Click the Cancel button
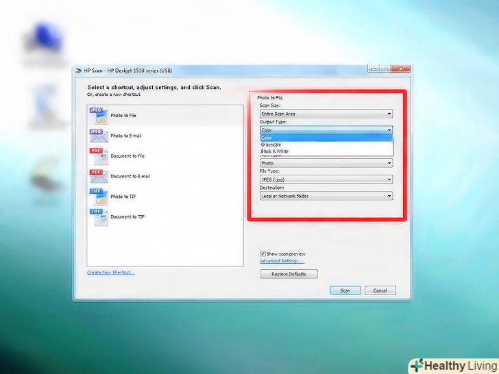499x374 pixels. (380, 290)
